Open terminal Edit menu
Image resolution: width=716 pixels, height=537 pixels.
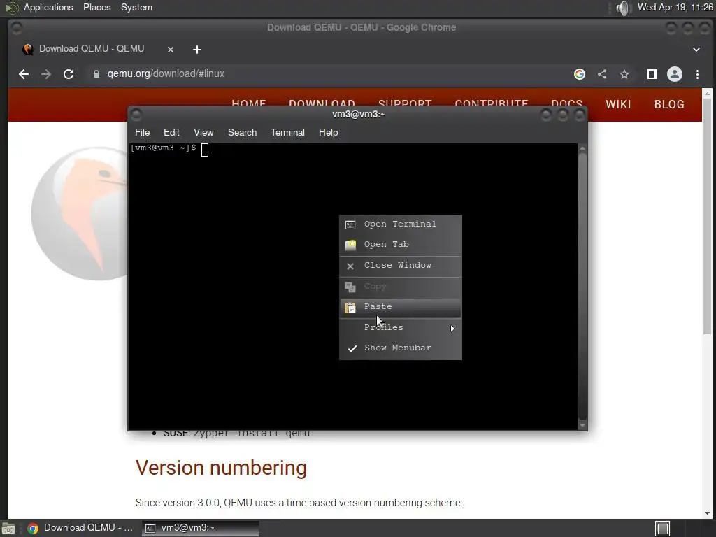[x=171, y=132]
